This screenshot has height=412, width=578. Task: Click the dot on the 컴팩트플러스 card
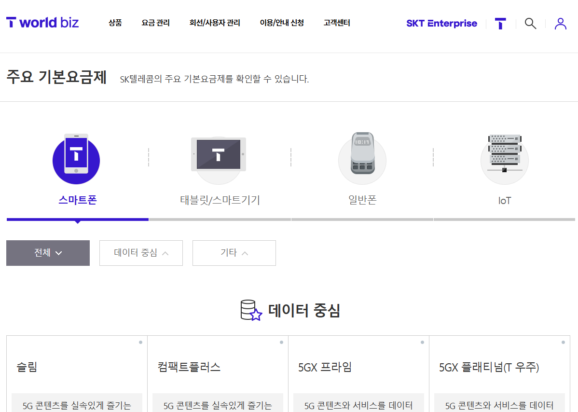point(281,343)
